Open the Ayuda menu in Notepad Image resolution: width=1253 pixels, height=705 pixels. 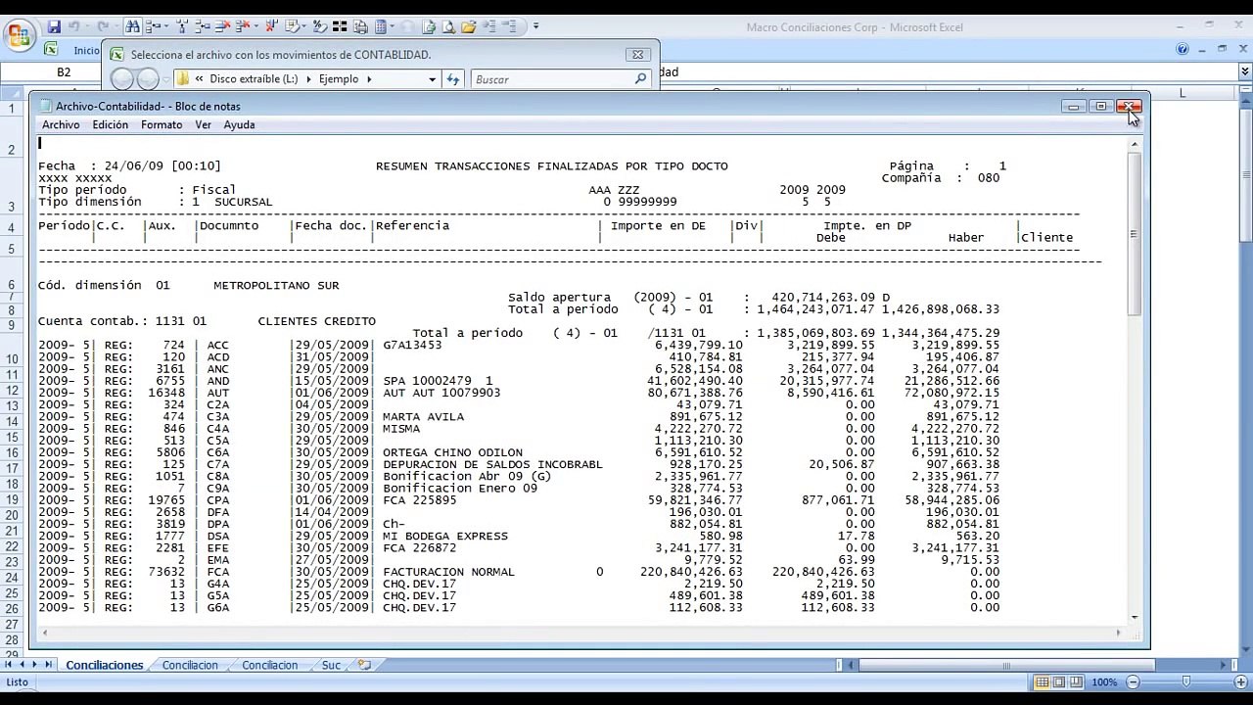[x=239, y=125]
